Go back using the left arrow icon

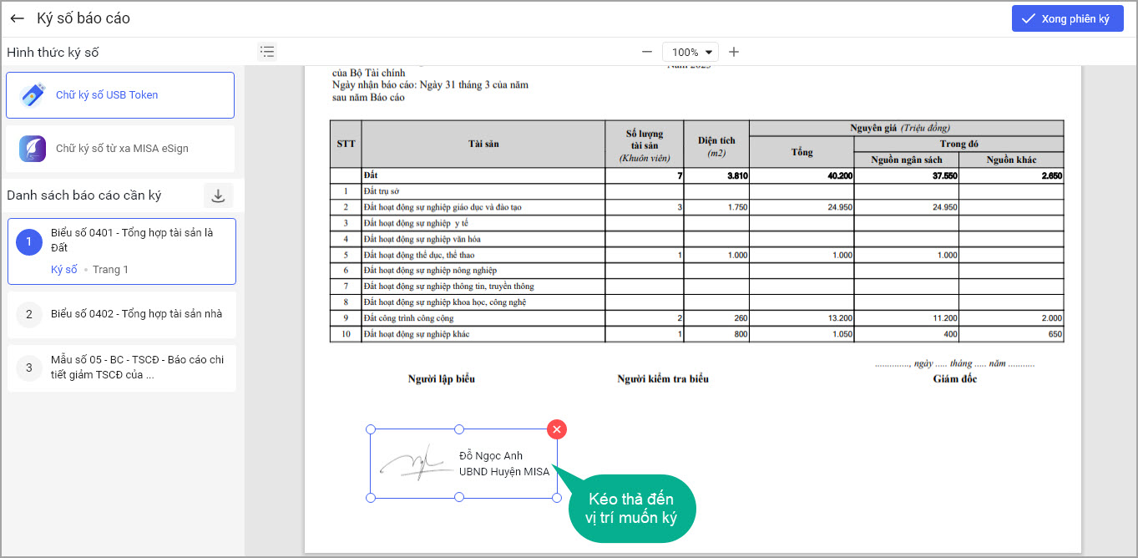click(18, 18)
